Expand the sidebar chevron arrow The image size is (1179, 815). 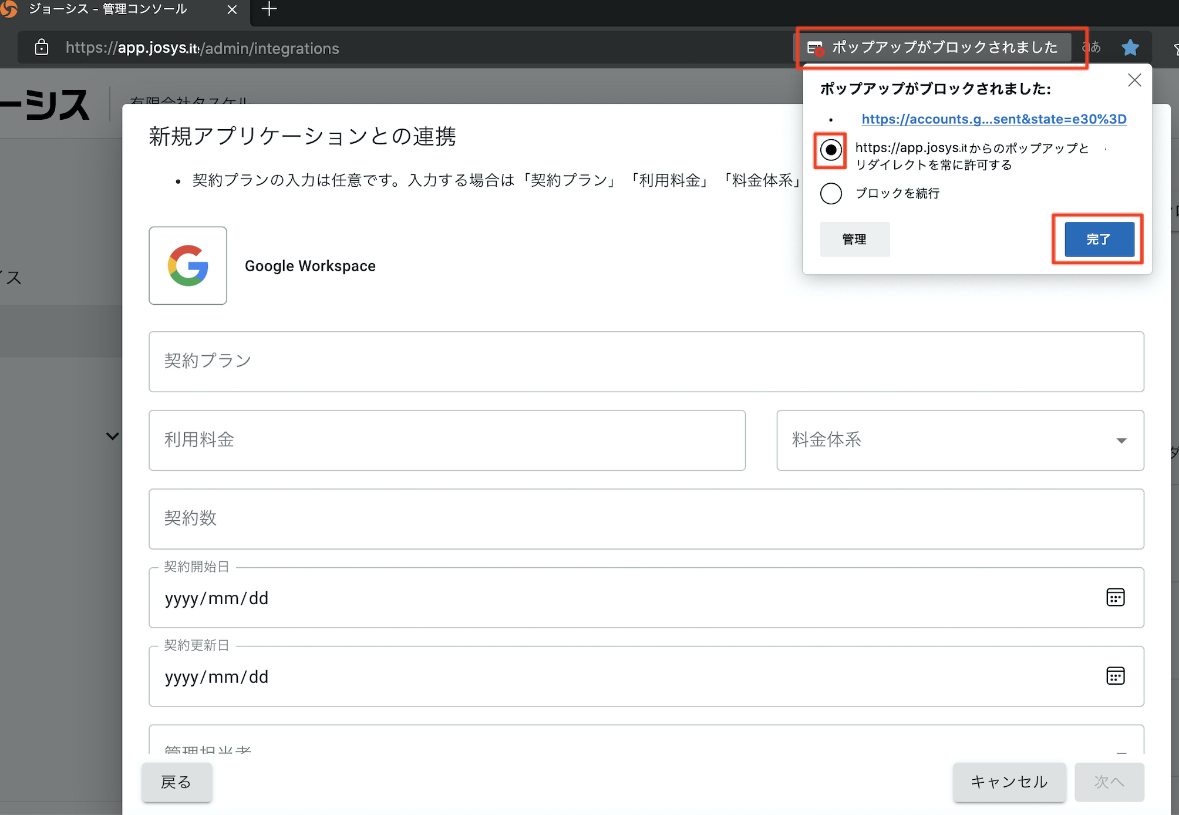pos(112,436)
